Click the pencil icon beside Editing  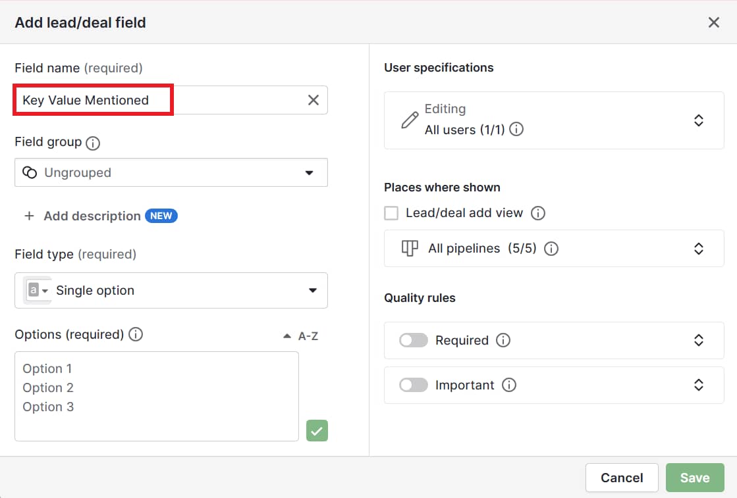point(410,120)
